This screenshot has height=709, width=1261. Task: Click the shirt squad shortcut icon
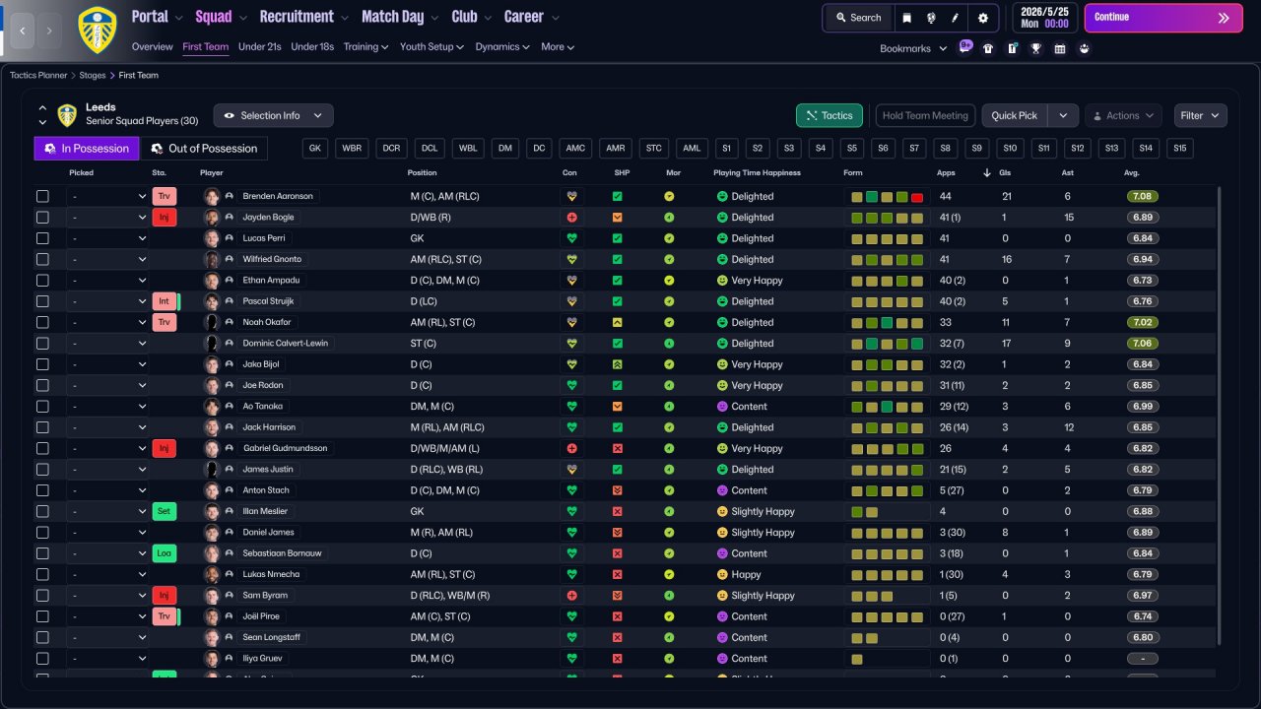click(988, 48)
